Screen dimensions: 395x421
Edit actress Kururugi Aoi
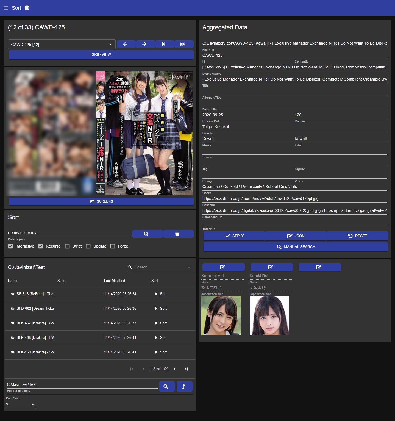(x=223, y=267)
